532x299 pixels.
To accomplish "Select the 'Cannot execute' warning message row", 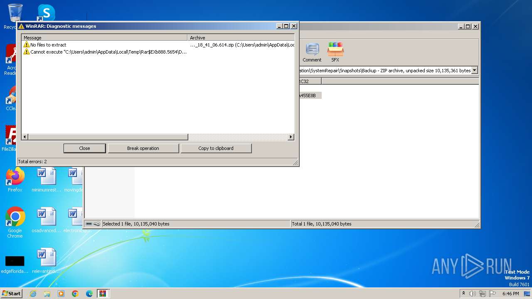I will [158, 52].
